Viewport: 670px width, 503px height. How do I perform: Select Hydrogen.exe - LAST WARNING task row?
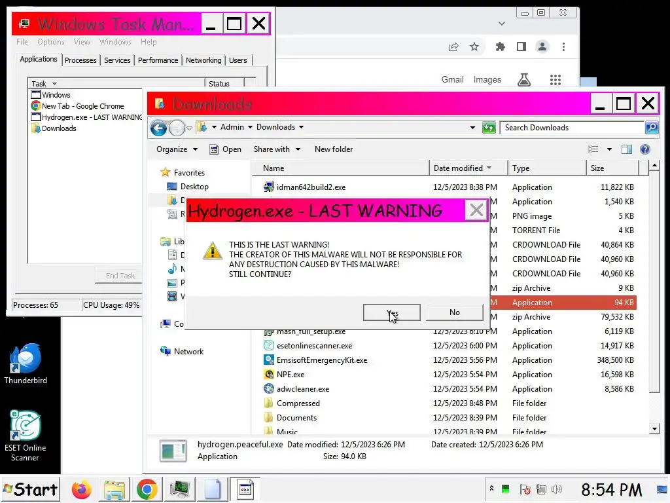coord(87,117)
